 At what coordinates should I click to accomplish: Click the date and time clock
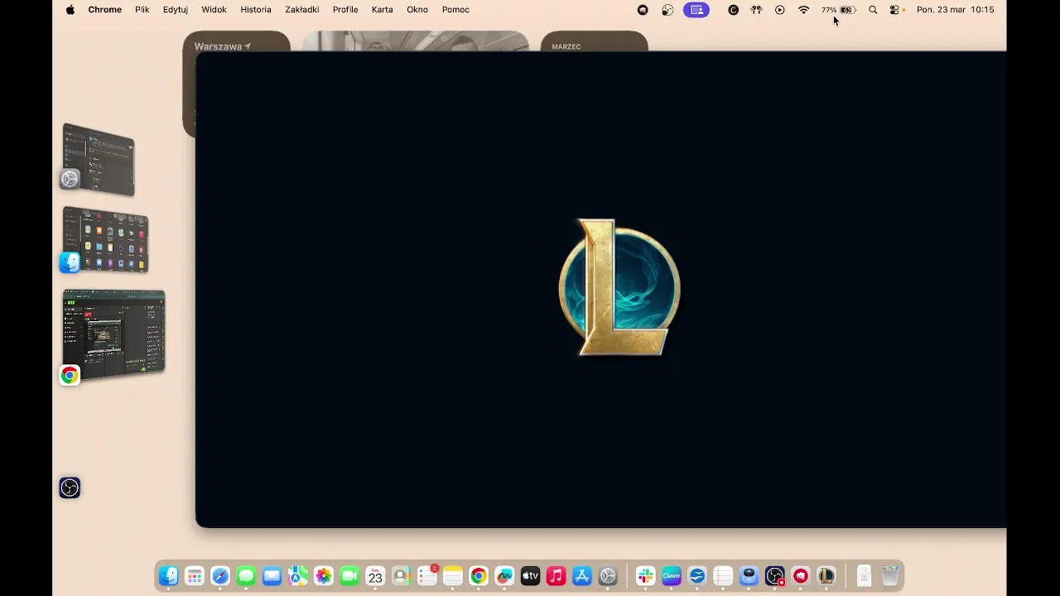point(955,10)
